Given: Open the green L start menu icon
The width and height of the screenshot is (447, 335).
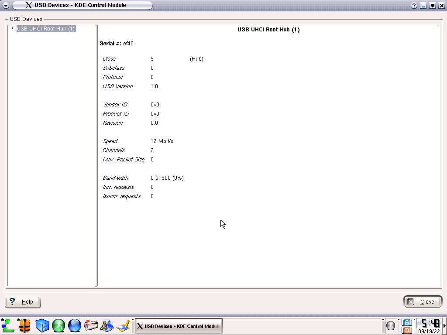Looking at the screenshot, I should [8, 326].
